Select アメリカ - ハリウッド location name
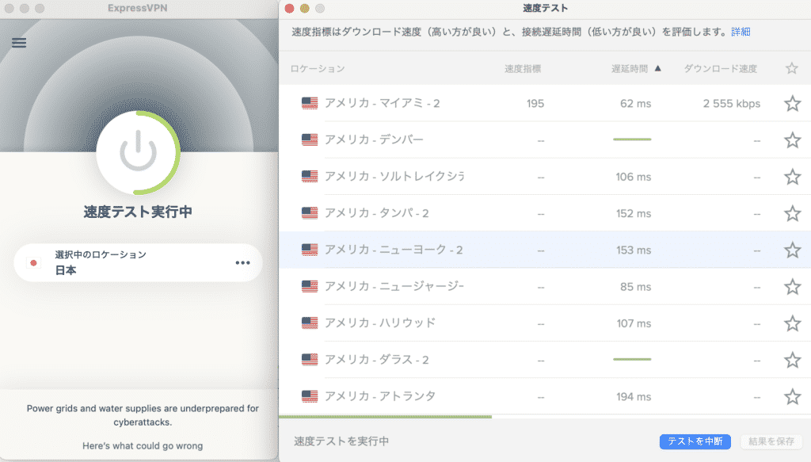This screenshot has height=462, width=811. point(380,323)
